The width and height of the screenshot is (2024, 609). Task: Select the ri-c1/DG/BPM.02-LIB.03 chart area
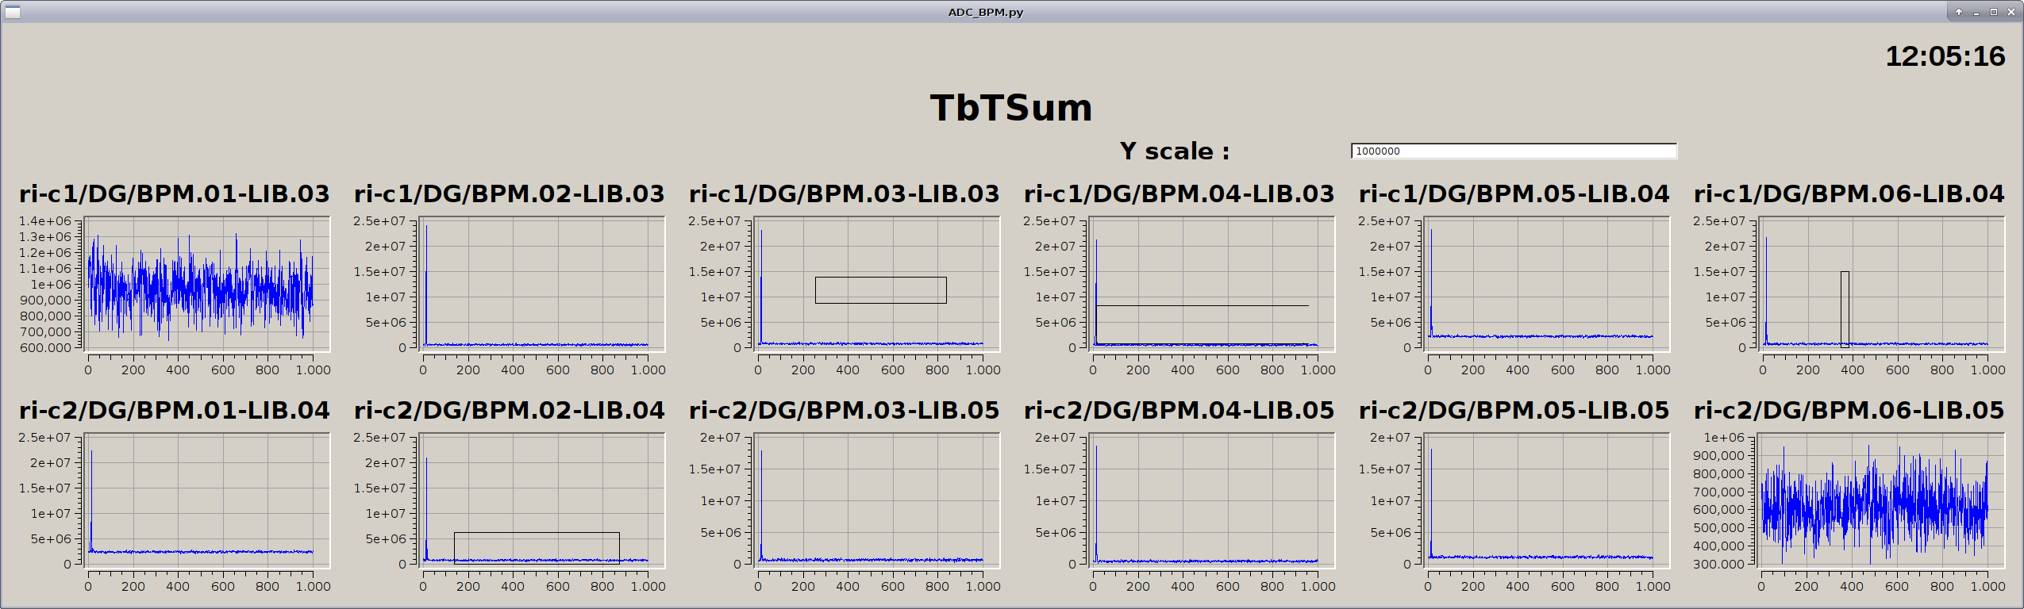coord(541,284)
